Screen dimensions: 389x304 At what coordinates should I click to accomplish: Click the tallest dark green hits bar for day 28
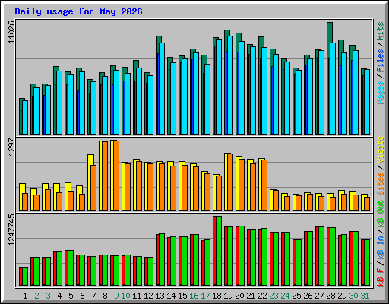click(x=330, y=33)
